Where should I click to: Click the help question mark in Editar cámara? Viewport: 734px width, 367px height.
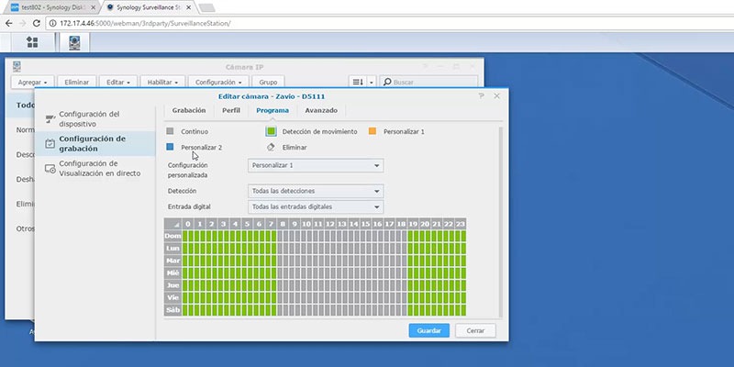point(481,96)
